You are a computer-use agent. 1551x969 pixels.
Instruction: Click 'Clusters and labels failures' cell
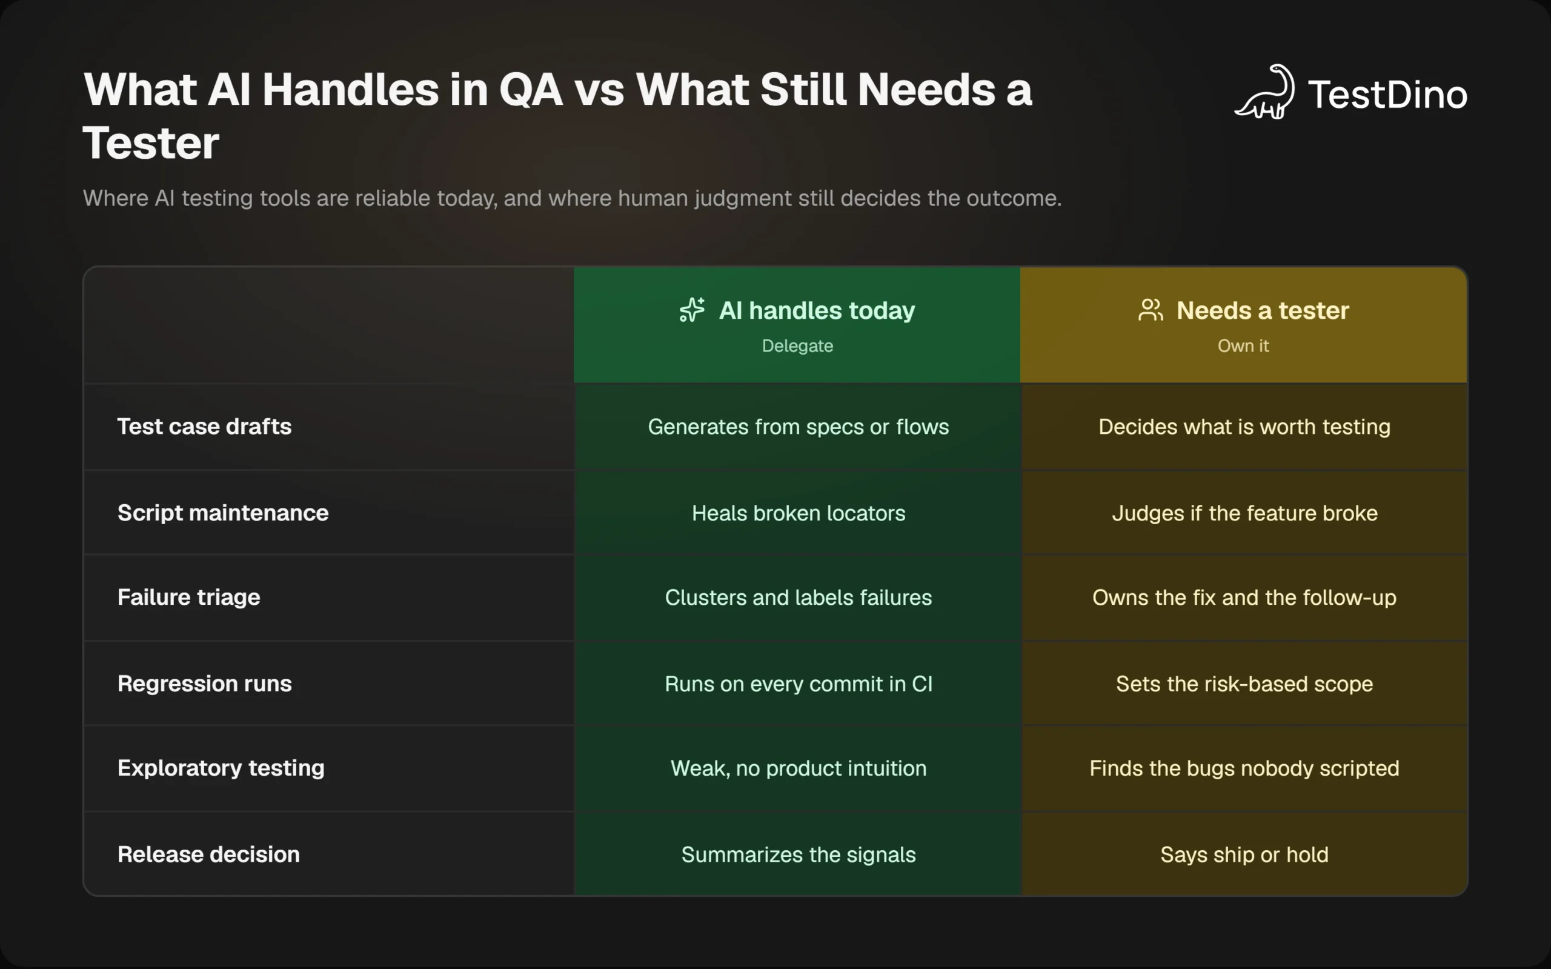(799, 598)
